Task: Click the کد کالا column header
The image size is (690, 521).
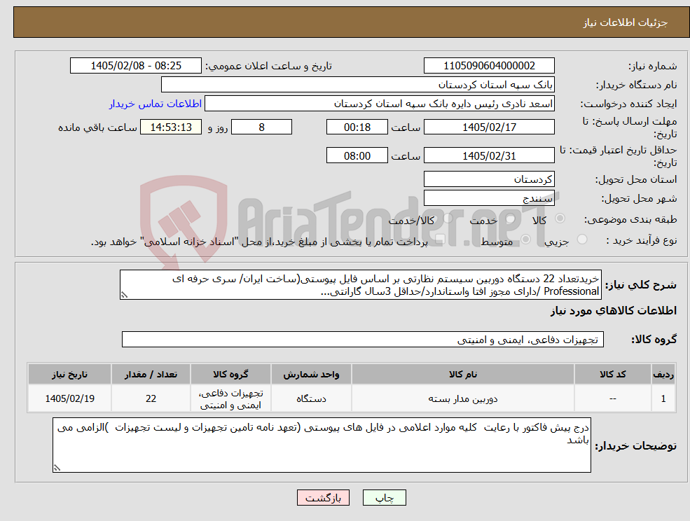Action: [x=612, y=374]
